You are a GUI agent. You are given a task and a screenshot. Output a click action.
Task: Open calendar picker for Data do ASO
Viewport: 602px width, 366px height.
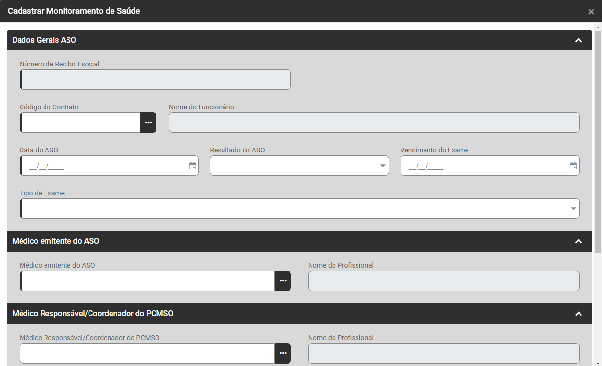click(192, 166)
